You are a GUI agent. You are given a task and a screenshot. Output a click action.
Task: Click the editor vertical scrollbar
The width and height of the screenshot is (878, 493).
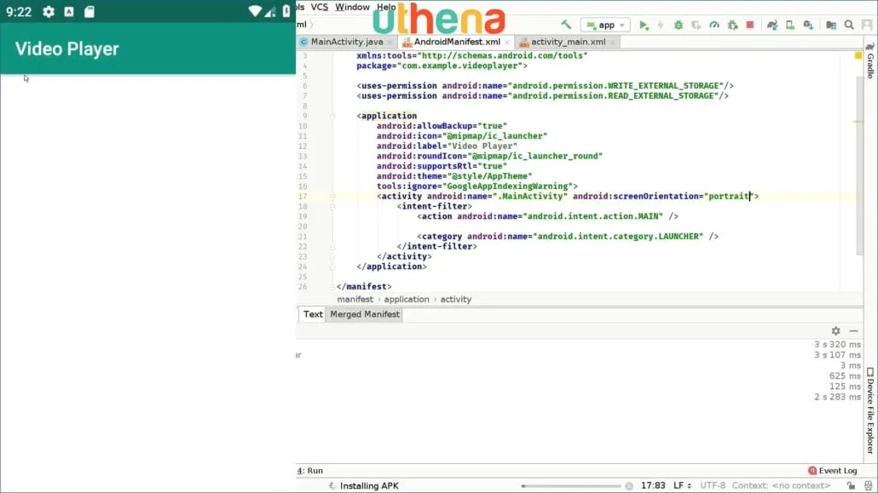(x=859, y=165)
